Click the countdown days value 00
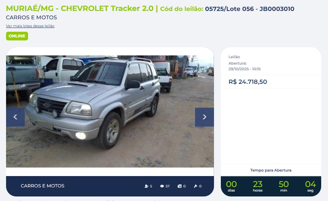The height and width of the screenshot is (201, 328). click(x=231, y=184)
